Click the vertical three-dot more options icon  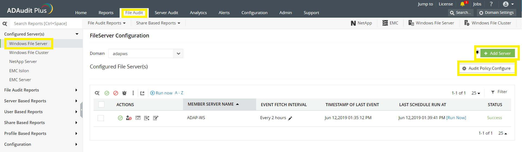point(133,93)
